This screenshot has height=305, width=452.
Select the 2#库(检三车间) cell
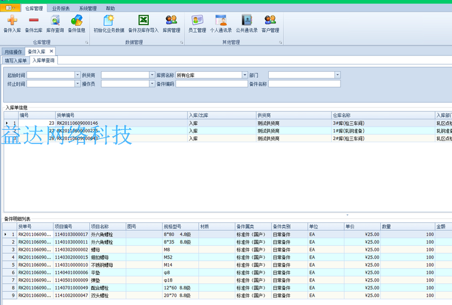[383, 139]
